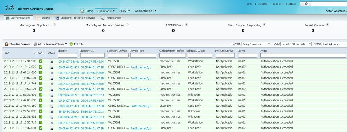Focus the Event filter field
The width and height of the screenshot is (347, 132).
pos(303,55)
